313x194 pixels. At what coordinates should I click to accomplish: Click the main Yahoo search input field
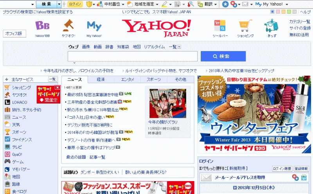click(x=133, y=56)
